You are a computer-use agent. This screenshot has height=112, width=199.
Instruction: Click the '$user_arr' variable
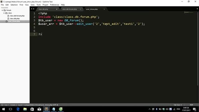click(x=46, y=24)
